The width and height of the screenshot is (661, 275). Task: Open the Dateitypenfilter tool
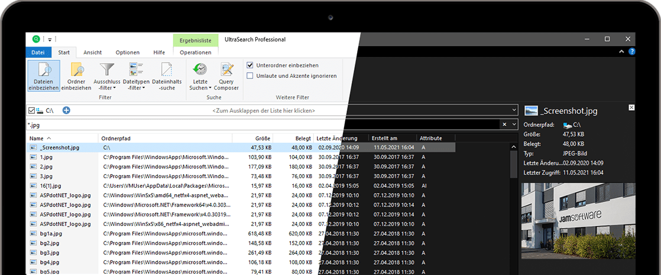pos(136,76)
